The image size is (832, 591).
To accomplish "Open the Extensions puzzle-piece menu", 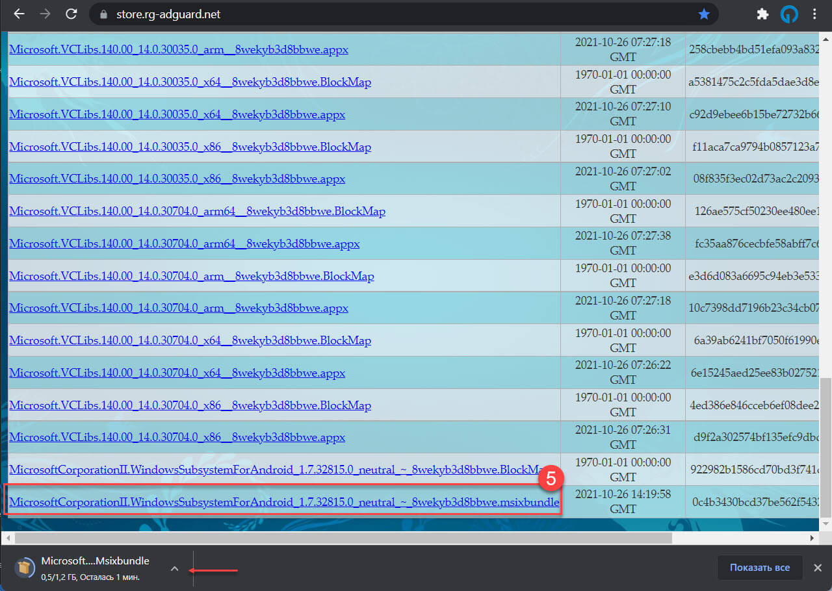I will point(764,14).
